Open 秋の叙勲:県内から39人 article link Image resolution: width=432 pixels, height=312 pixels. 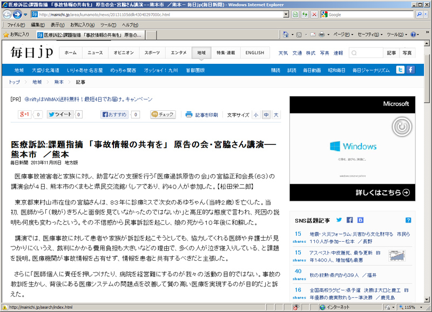point(343,275)
